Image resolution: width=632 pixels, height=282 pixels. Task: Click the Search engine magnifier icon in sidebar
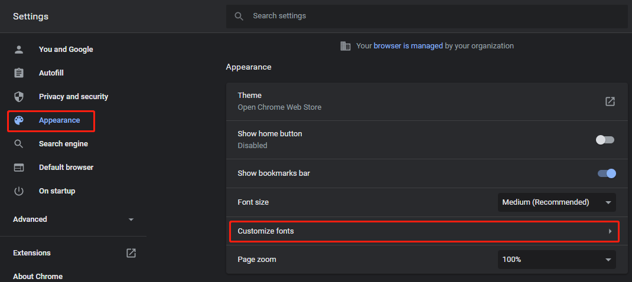pyautogui.click(x=19, y=144)
